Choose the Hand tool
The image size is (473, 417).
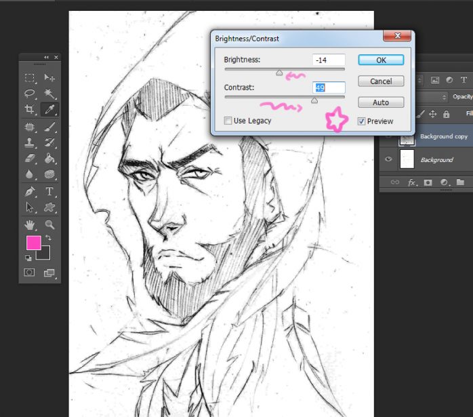pos(30,224)
